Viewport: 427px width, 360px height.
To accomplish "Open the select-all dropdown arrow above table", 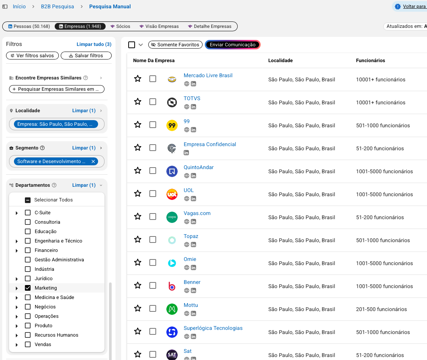I will click(141, 45).
